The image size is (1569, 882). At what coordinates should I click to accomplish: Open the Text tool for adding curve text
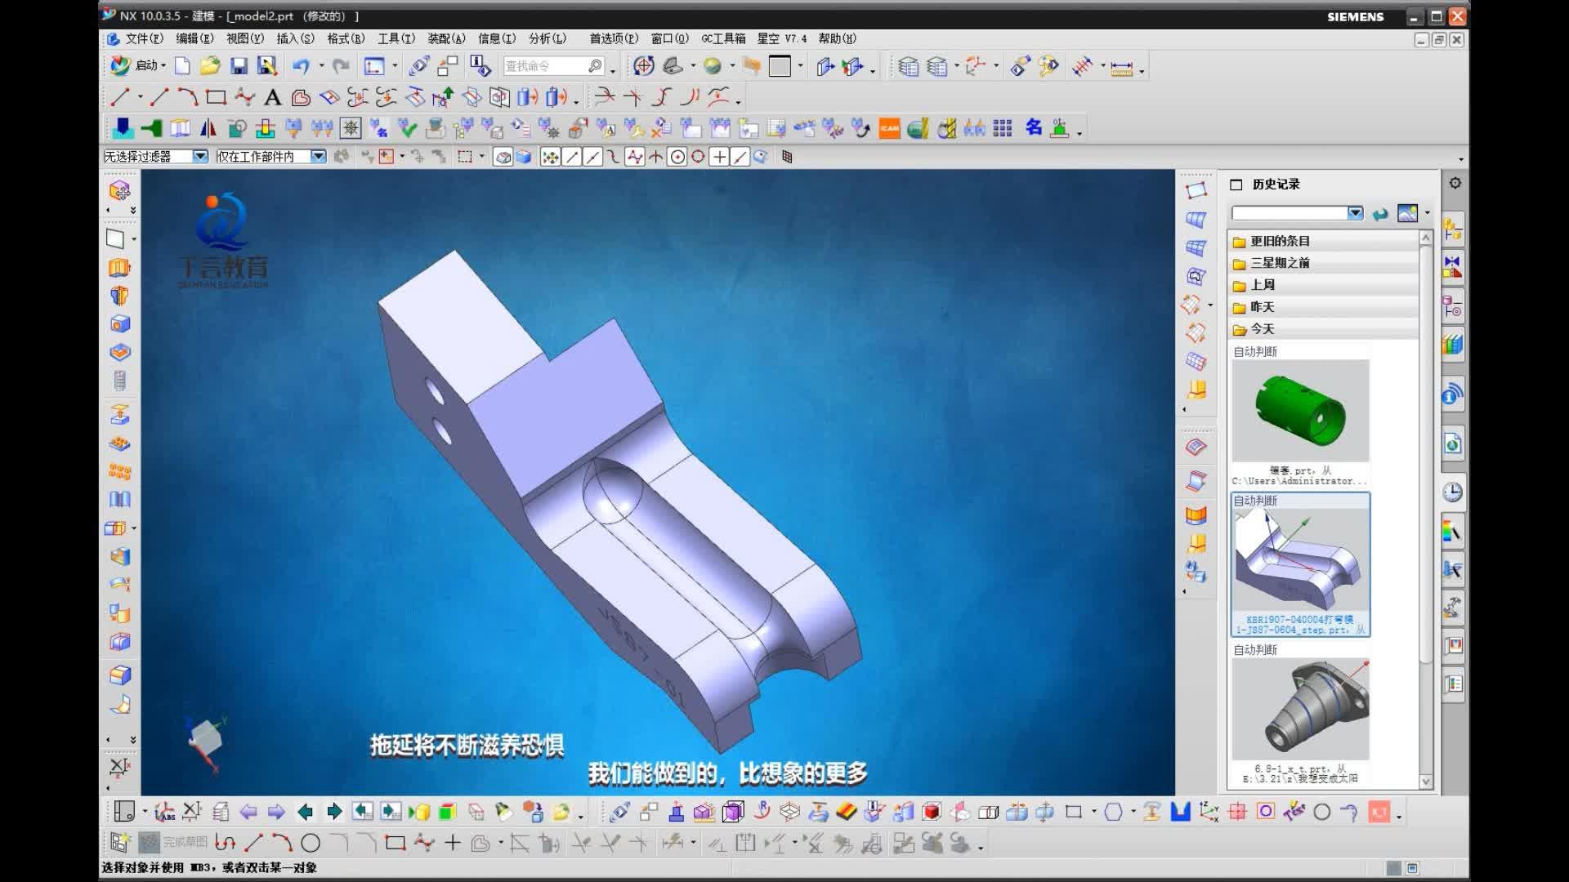coord(272,99)
